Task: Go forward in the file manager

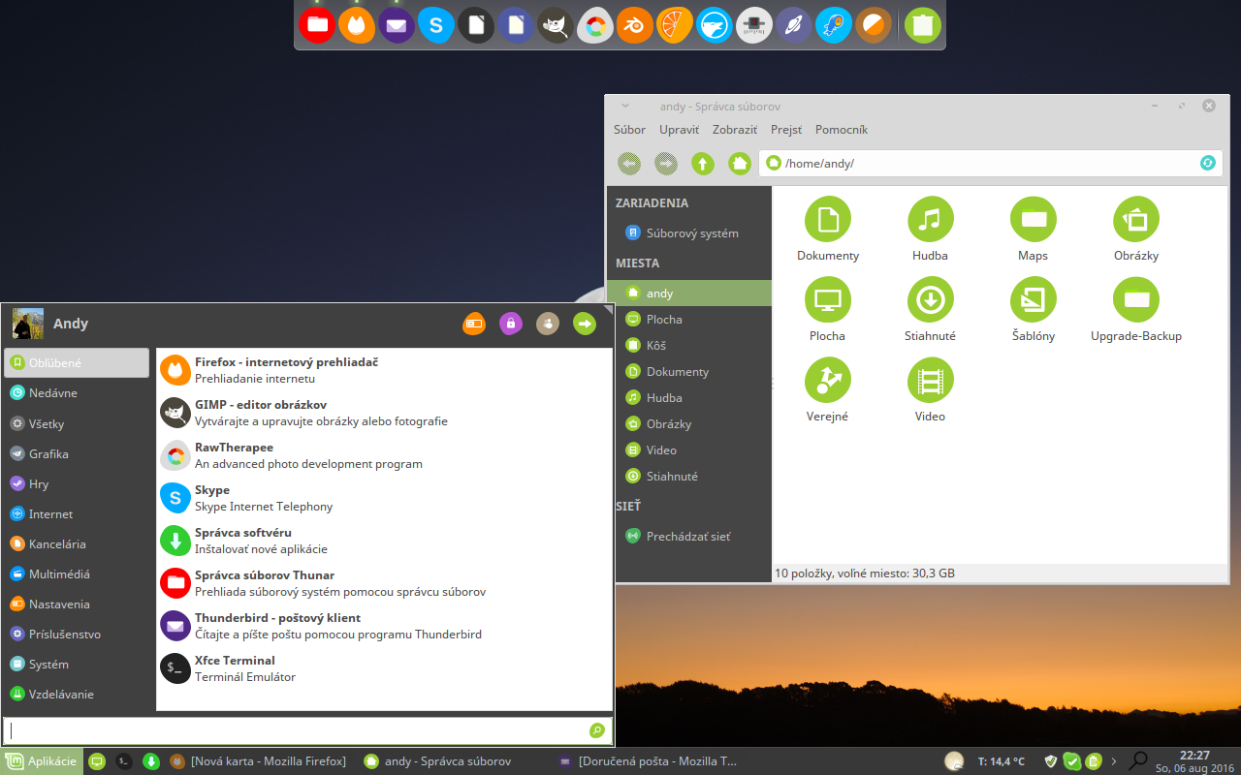Action: [666, 163]
